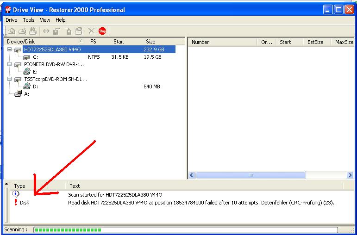
Task: Collapse the TSSTcorpDVD-ROM node
Action: coord(9,79)
